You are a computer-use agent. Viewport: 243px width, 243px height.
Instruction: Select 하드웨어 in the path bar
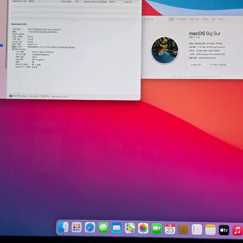pos(34,96)
